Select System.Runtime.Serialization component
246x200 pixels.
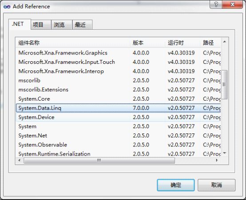click(x=119, y=153)
